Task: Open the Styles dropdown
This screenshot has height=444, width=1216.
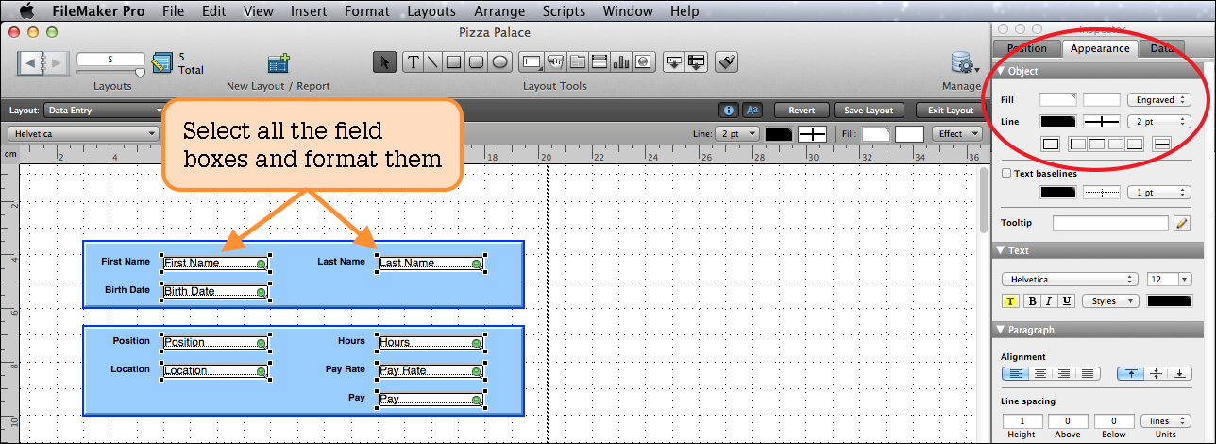Action: tap(1111, 301)
